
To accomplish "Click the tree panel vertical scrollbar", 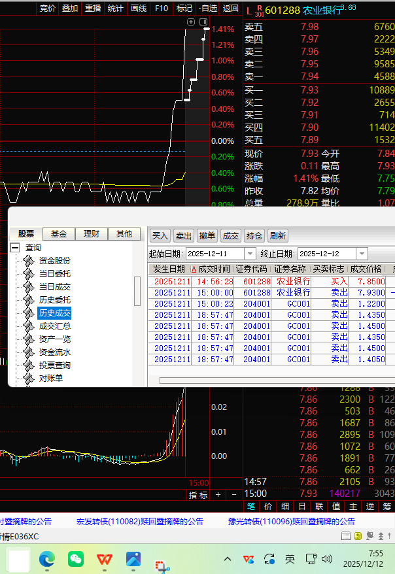I will tap(137, 291).
